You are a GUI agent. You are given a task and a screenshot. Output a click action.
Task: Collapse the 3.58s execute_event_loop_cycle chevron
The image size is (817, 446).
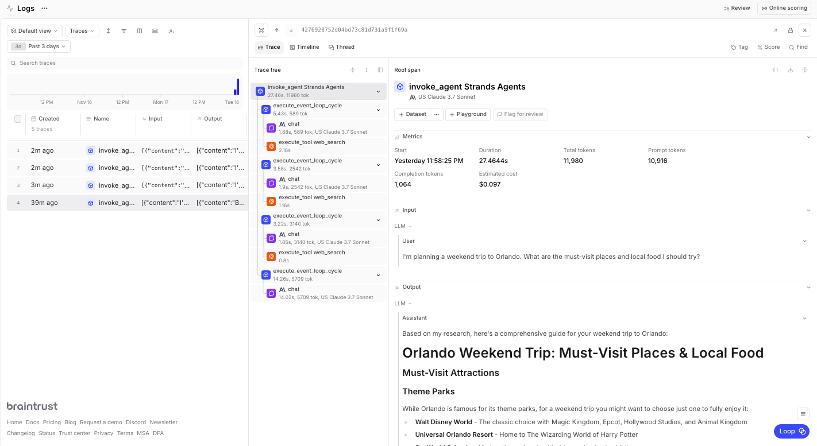tap(378, 165)
